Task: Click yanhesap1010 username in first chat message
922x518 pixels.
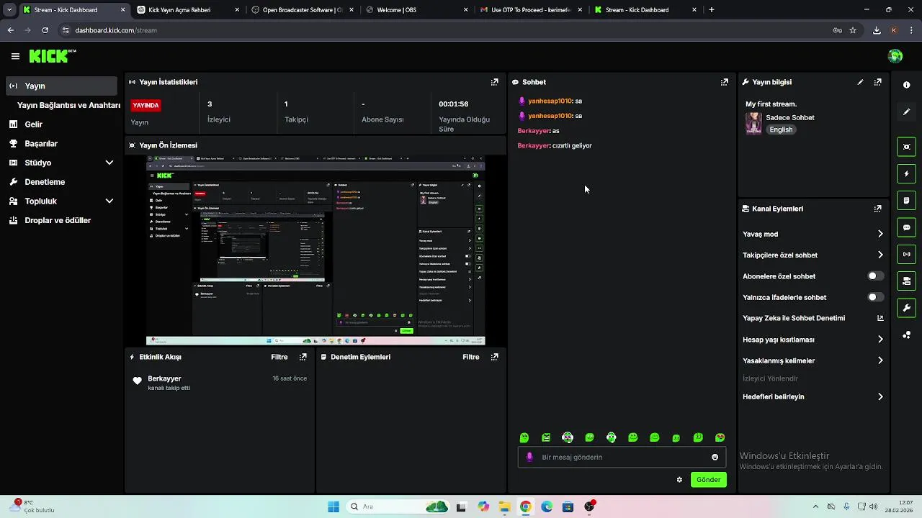Action: [x=550, y=101]
